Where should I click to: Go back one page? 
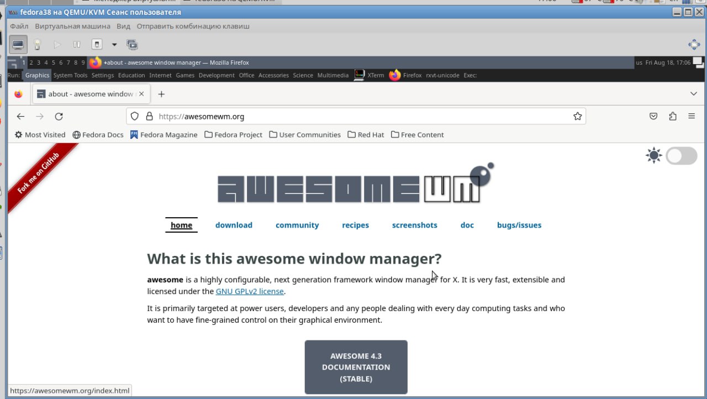pyautogui.click(x=20, y=116)
